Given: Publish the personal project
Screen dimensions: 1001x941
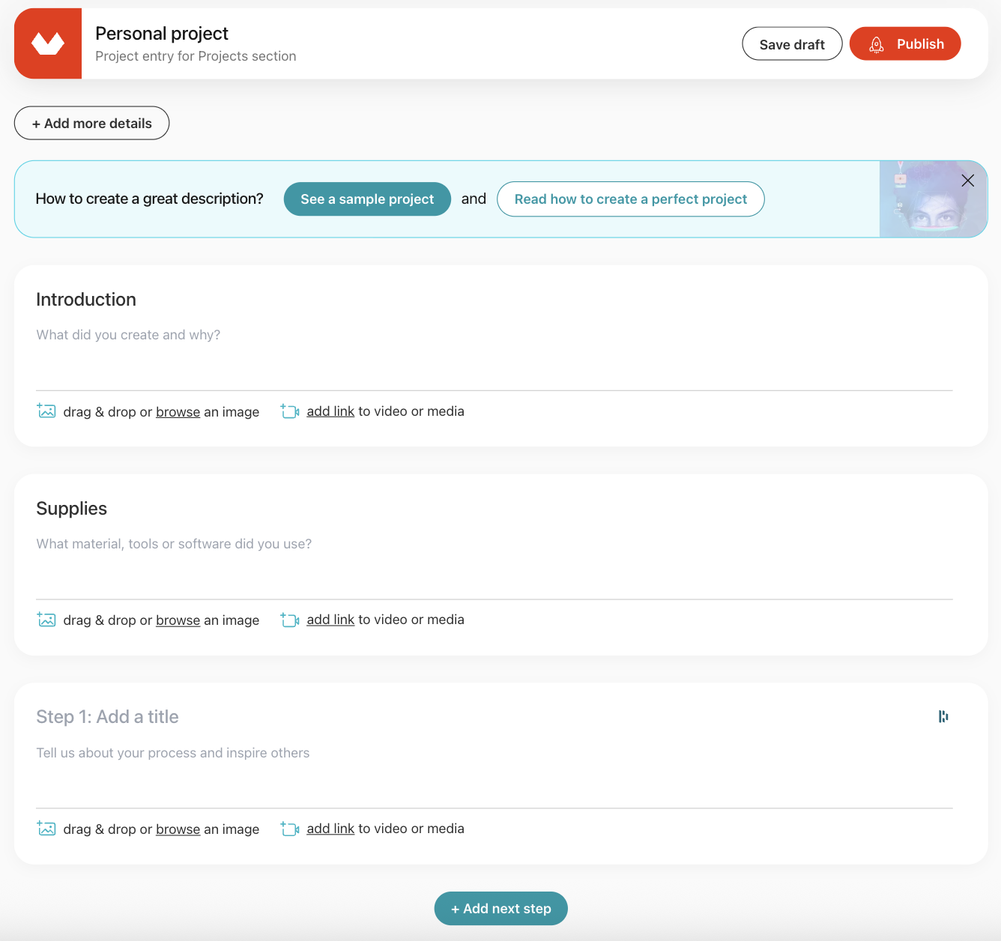Looking at the screenshot, I should (905, 44).
